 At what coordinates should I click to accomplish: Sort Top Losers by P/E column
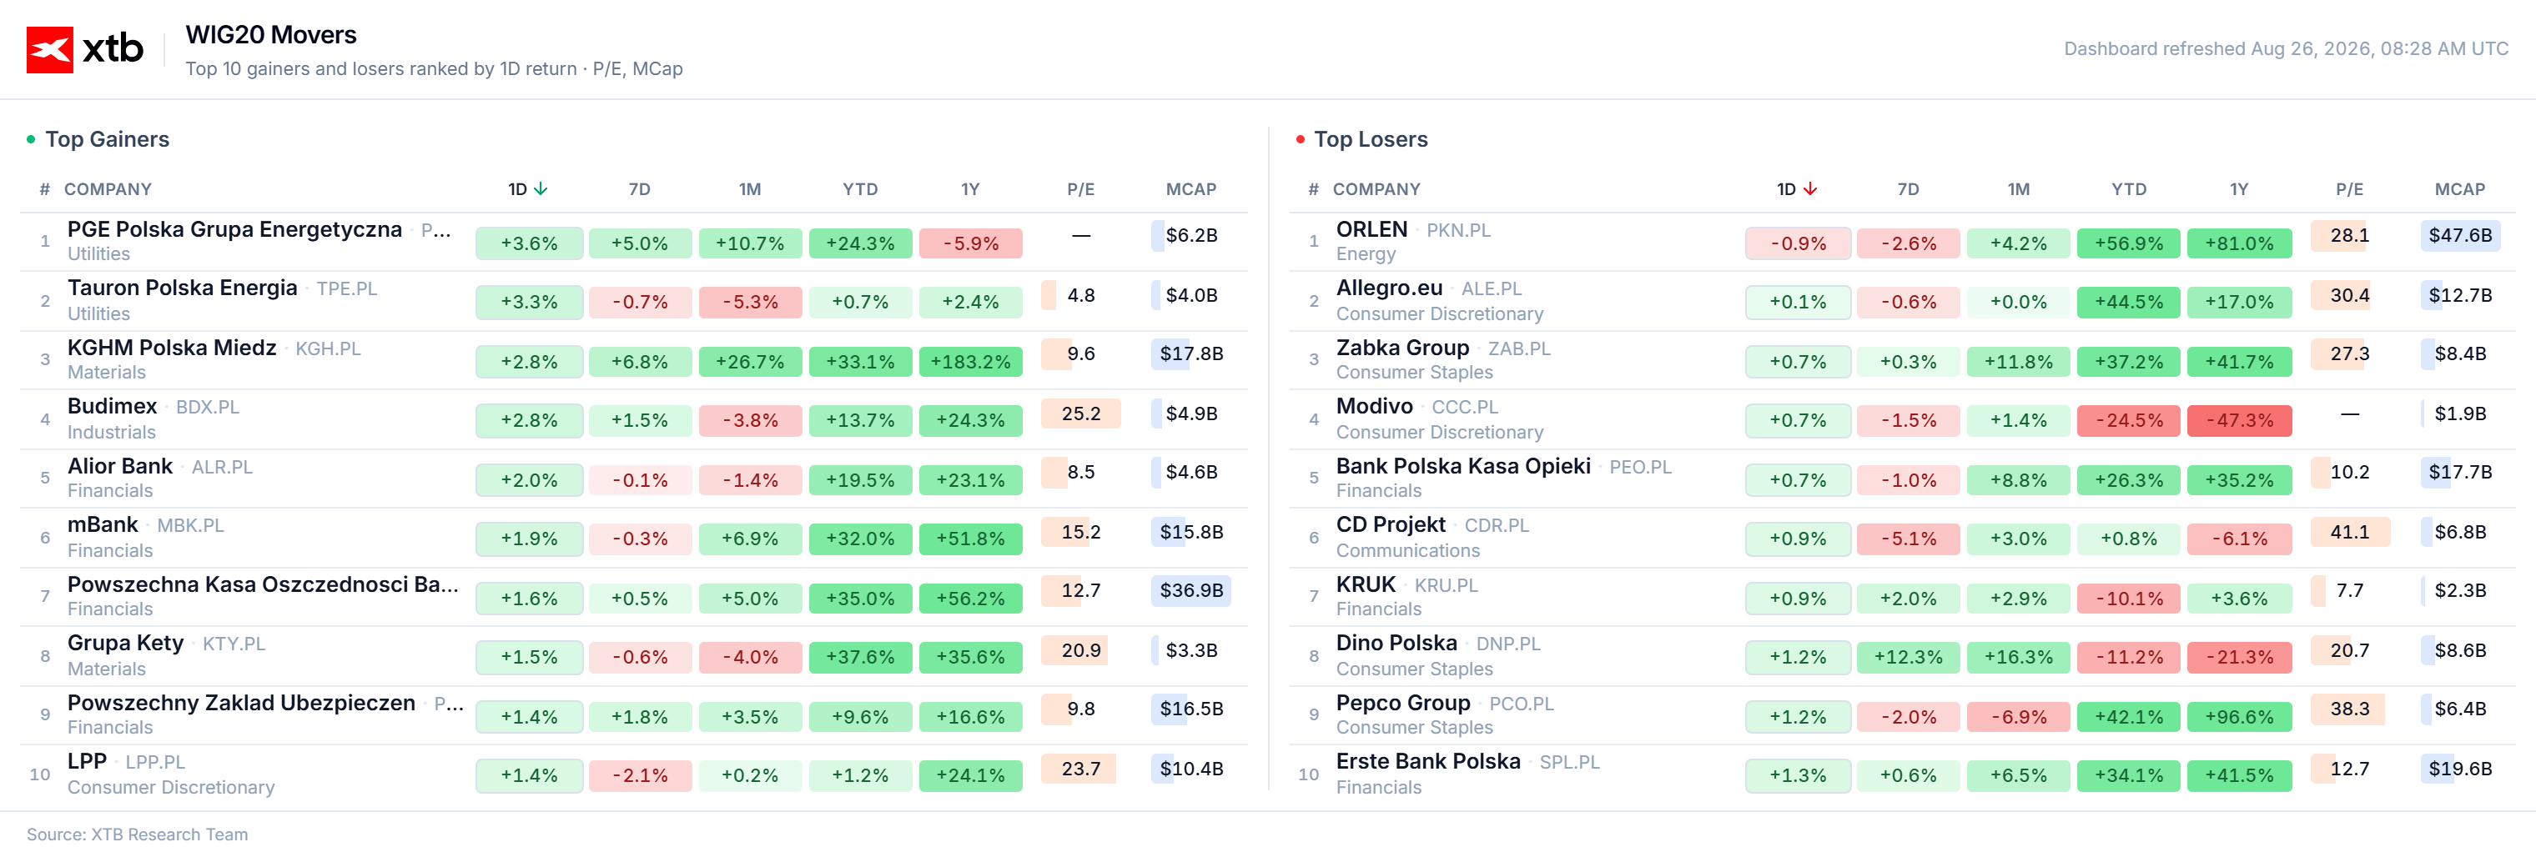(x=2349, y=189)
